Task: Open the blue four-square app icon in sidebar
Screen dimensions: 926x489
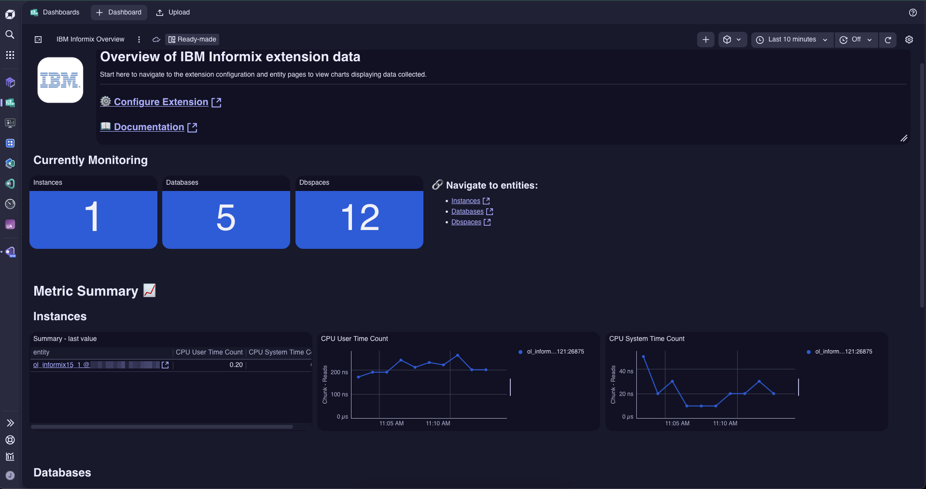Action: (x=10, y=143)
